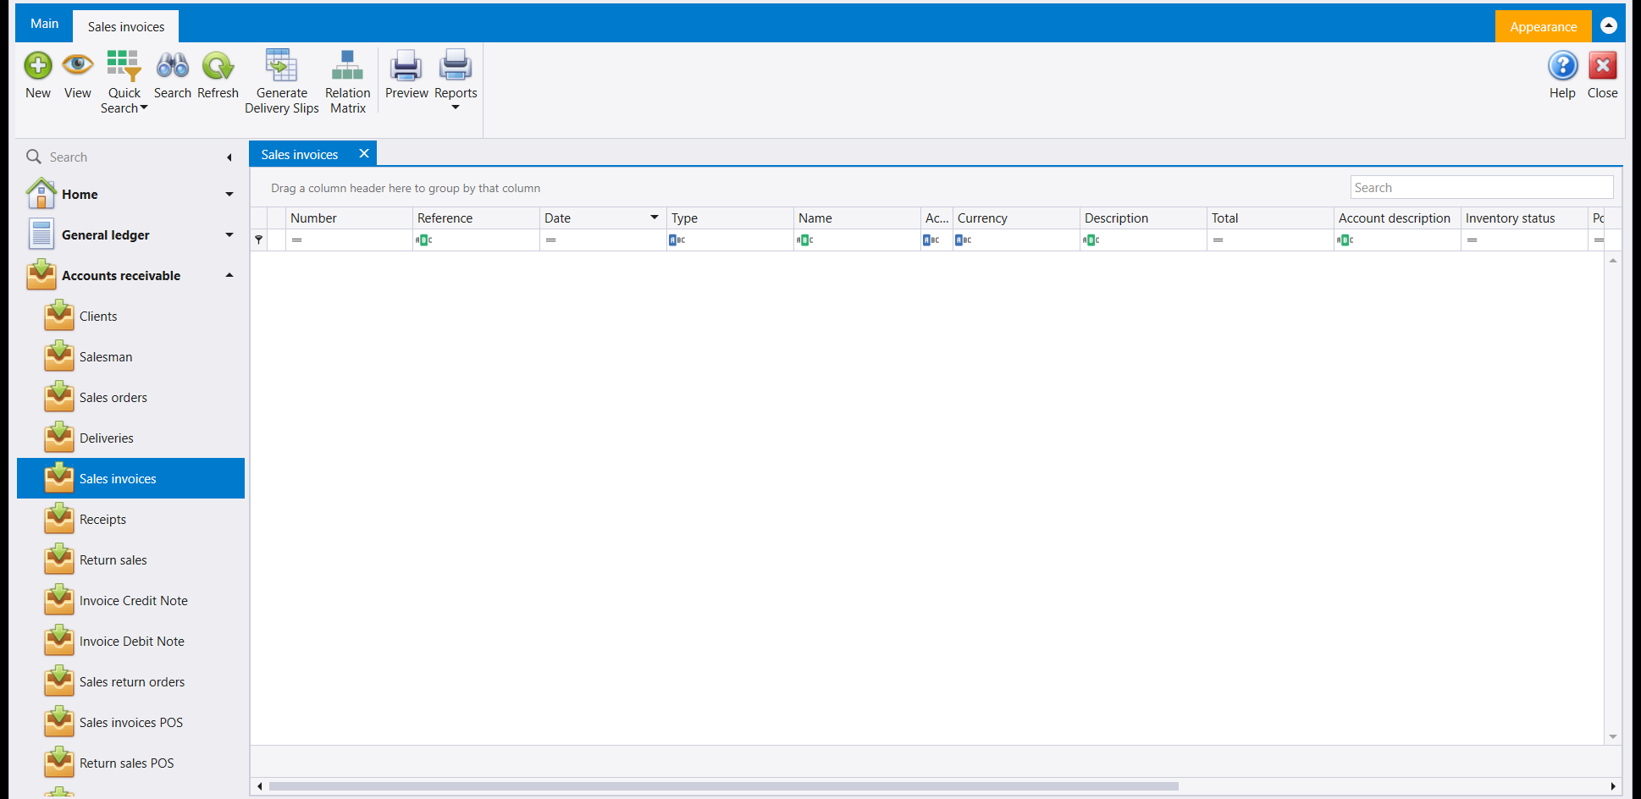Open Salesman in the sidebar
This screenshot has height=799, width=1641.
pyautogui.click(x=130, y=356)
